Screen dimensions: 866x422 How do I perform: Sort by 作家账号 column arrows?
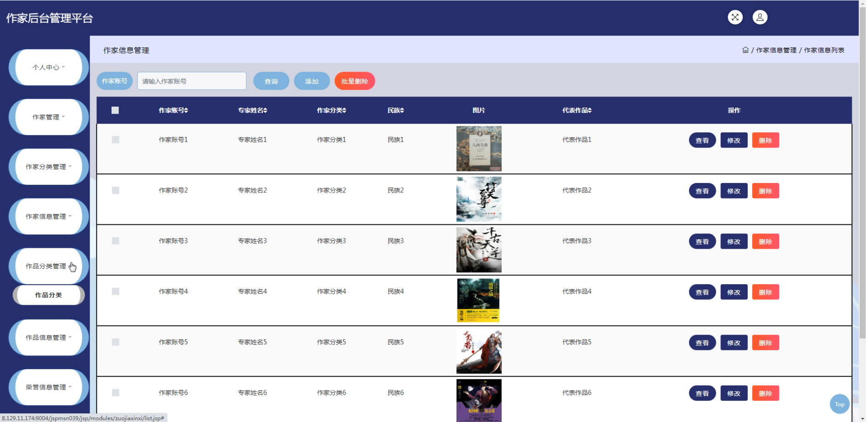click(186, 110)
